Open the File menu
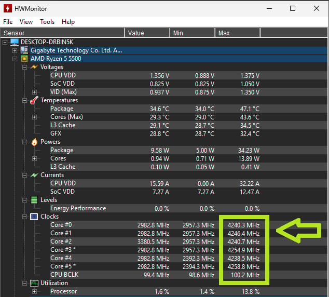329x297 pixels. pos(8,22)
